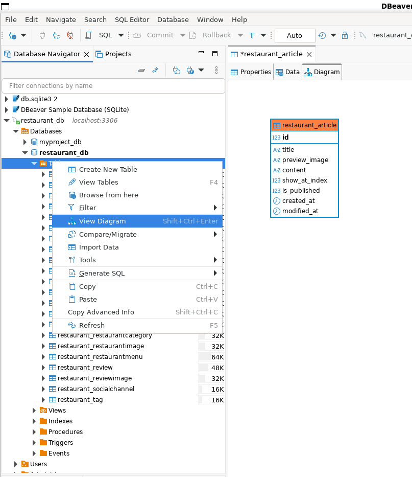
Task: Click the SQL toolbar button
Action: [106, 35]
